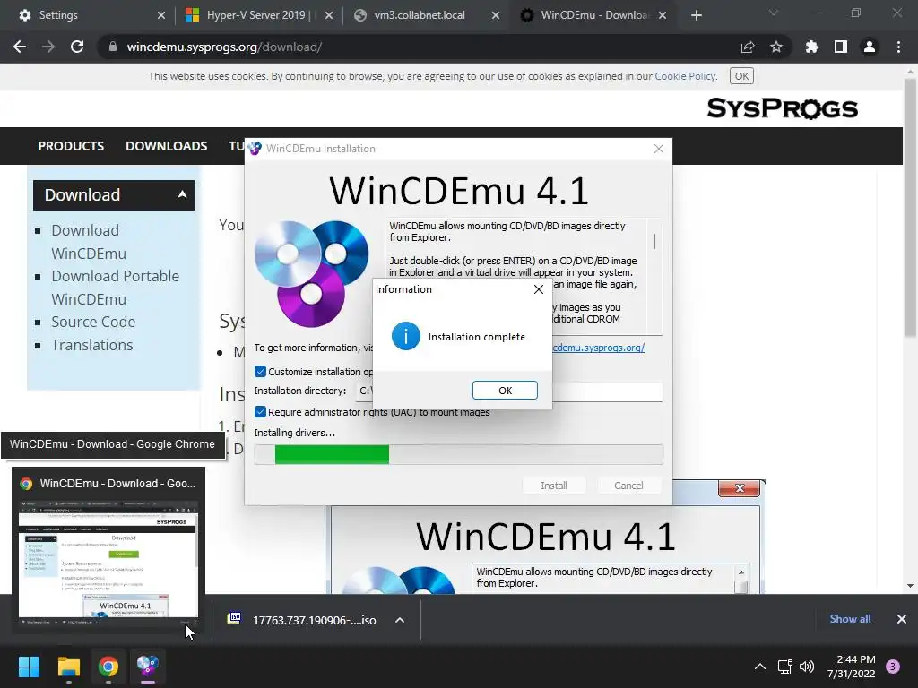
Task: Toggle the Chrome side panel
Action: 841,47
